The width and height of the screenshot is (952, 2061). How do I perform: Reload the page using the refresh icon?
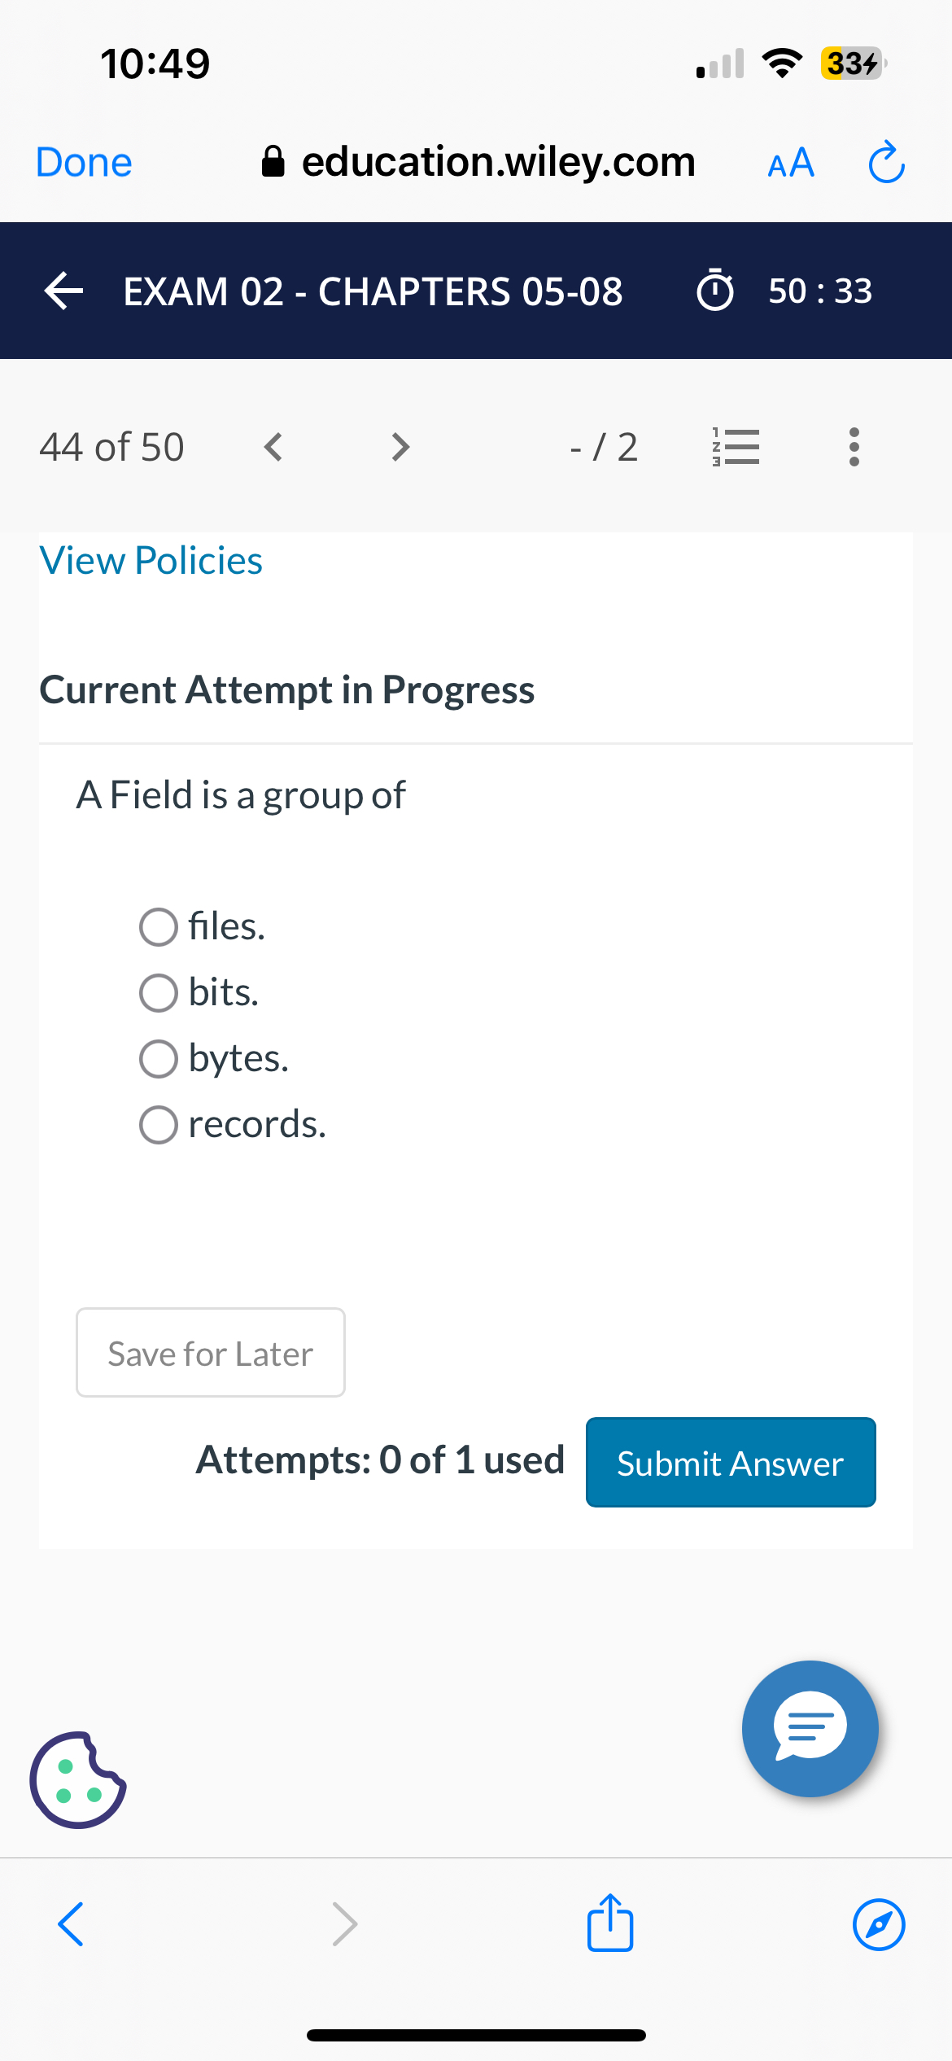click(885, 162)
